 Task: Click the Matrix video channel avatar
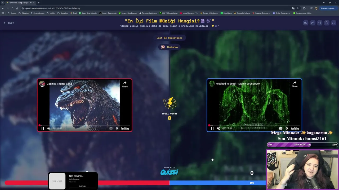(212, 84)
